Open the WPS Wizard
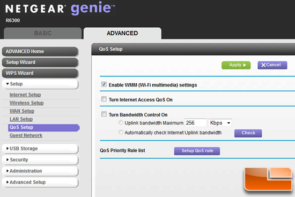The image size is (295, 197). tap(40, 73)
